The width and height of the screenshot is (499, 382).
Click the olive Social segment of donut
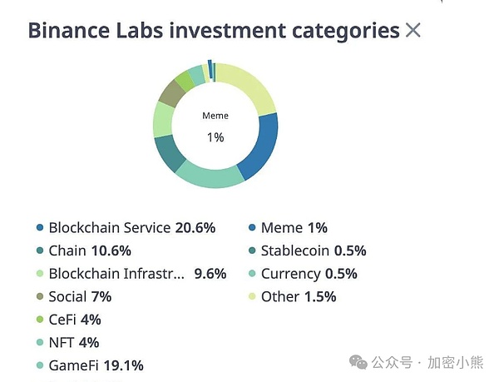click(170, 94)
